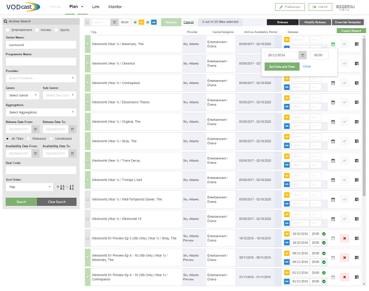Click the Set Date and Time button
The image size is (369, 291).
(282, 67)
